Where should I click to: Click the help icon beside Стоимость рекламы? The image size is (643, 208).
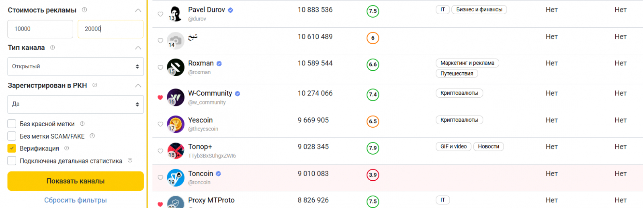pyautogui.click(x=84, y=10)
